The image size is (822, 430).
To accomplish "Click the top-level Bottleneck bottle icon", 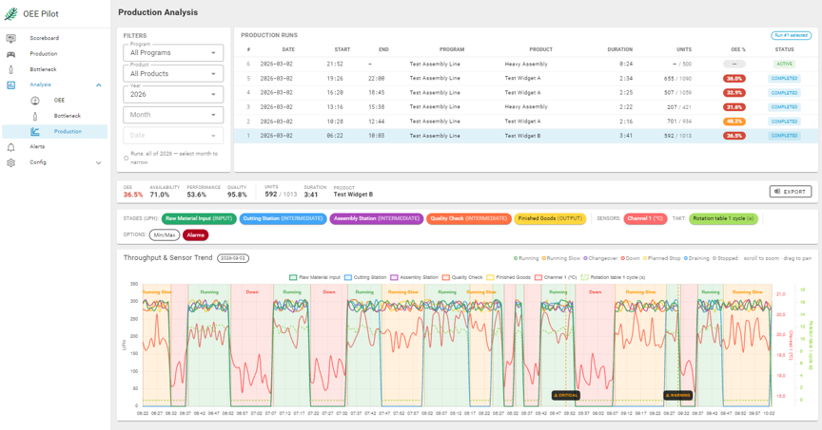I will click(x=11, y=69).
